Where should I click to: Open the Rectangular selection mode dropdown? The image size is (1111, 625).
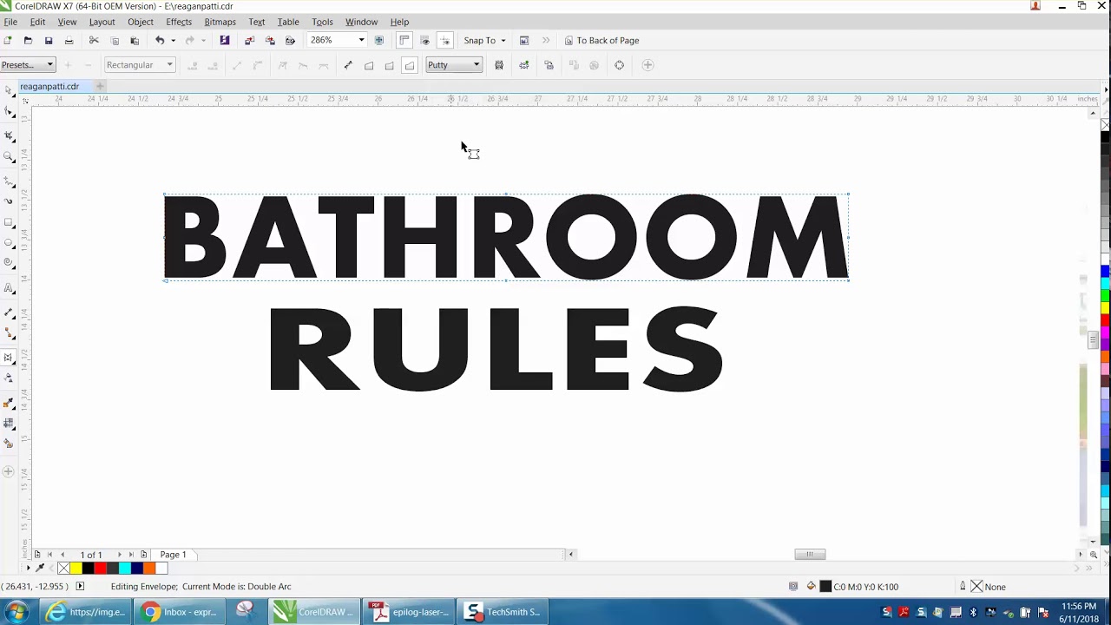[x=139, y=65]
